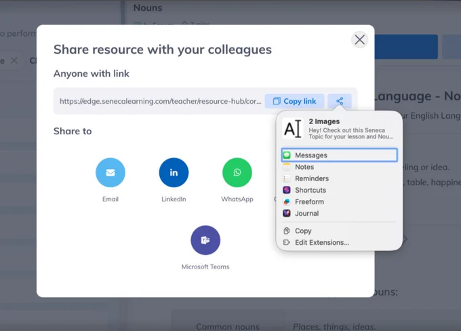Select Reminders in the share menu

(x=339, y=178)
